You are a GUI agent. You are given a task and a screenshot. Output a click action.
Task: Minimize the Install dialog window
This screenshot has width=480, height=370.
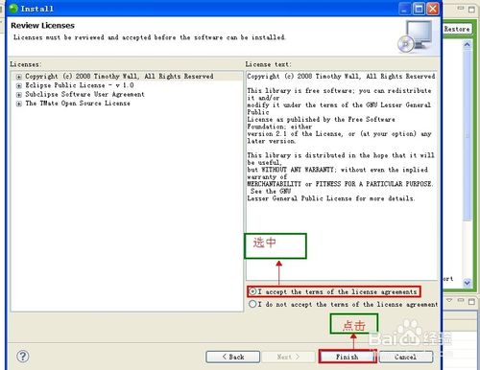point(405,9)
